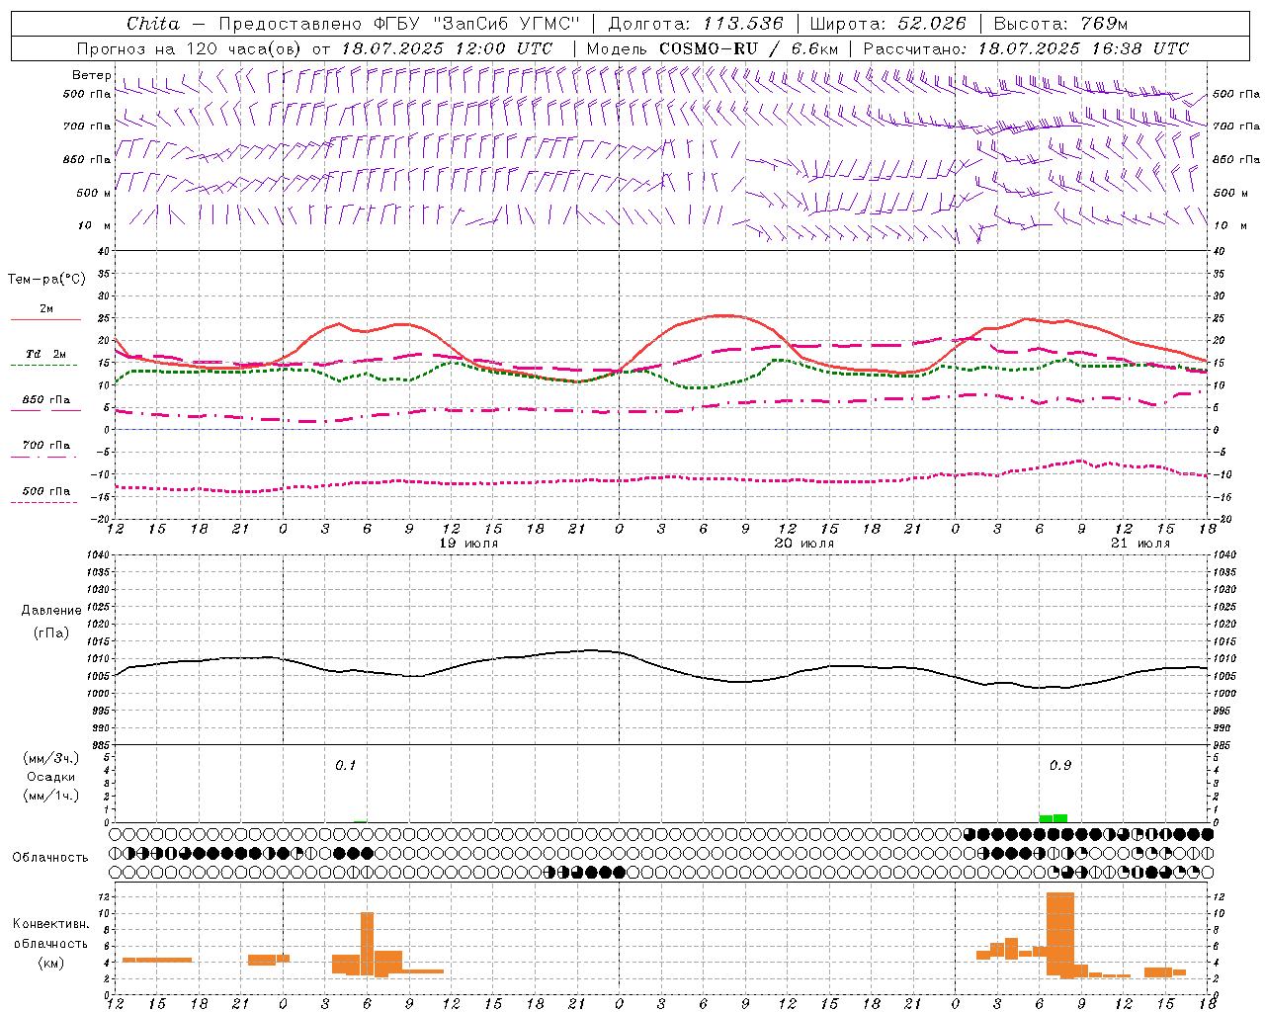Screen dimensions: 1265x1012
Task: Click the "0.9" precipitation amount value
Action: tap(1060, 766)
